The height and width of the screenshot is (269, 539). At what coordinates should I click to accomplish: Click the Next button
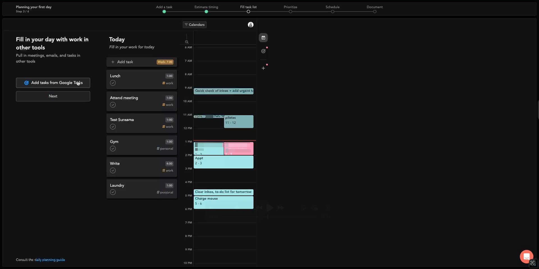click(x=53, y=96)
